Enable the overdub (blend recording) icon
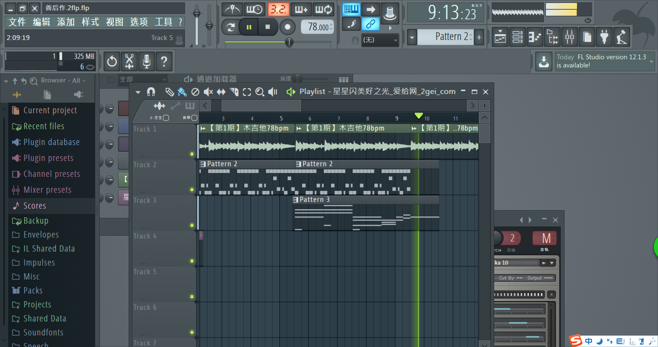Viewport: 658px width, 347px height. coord(301,9)
